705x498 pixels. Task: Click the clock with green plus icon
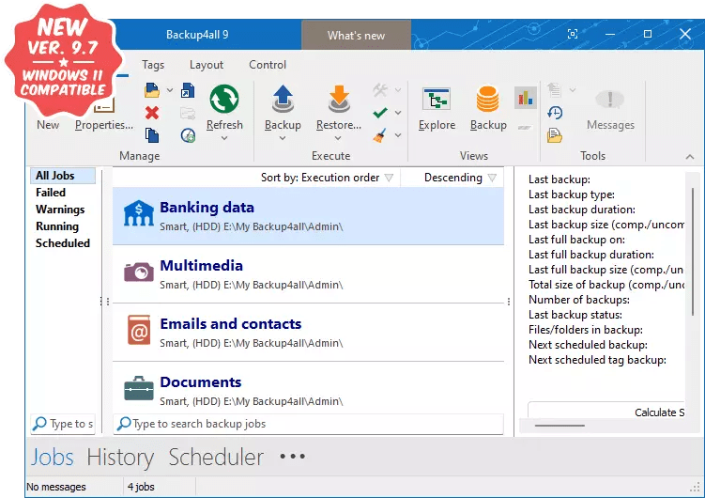click(188, 135)
